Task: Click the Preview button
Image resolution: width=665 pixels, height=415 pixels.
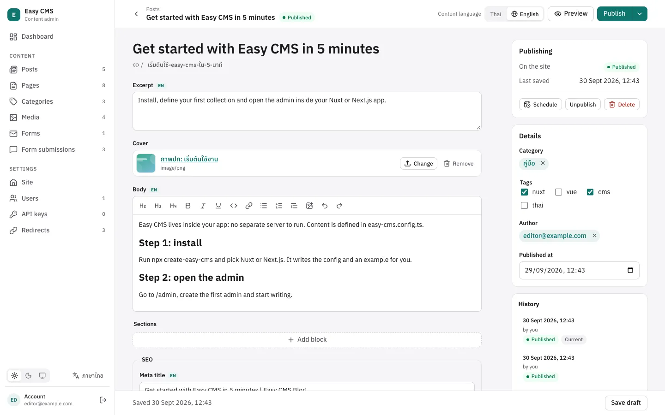Action: (571, 14)
